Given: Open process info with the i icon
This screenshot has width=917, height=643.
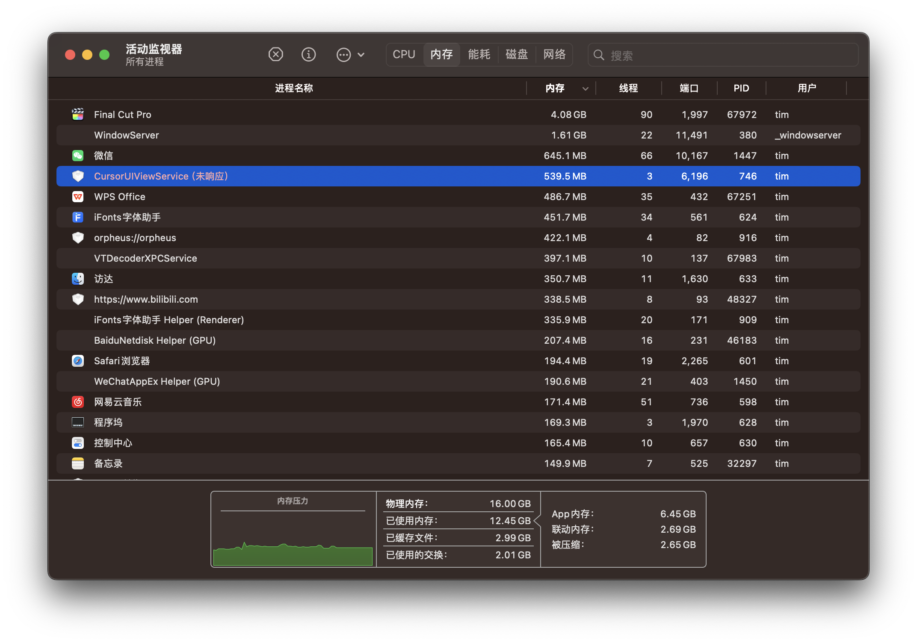Looking at the screenshot, I should pyautogui.click(x=308, y=55).
